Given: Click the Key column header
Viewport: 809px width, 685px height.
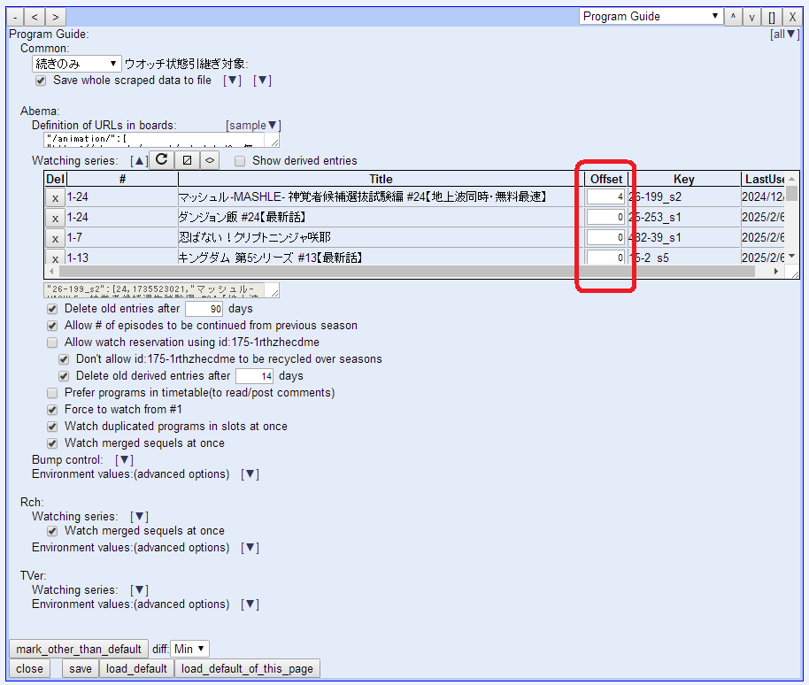Looking at the screenshot, I should tap(684, 179).
